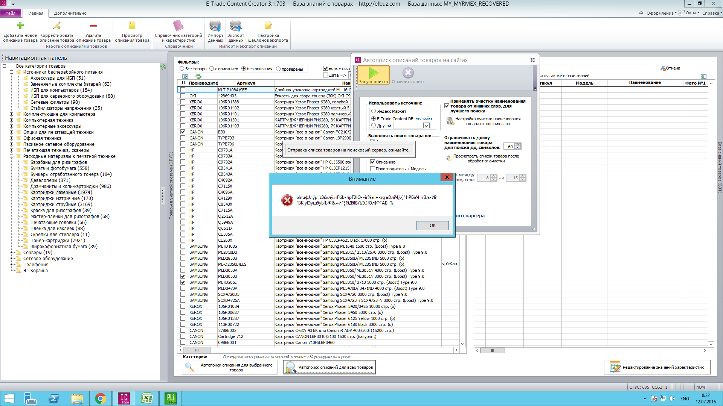This screenshot has width=723, height=406.
Task: Expand the Серверы (19) branch
Action: click(x=12, y=253)
